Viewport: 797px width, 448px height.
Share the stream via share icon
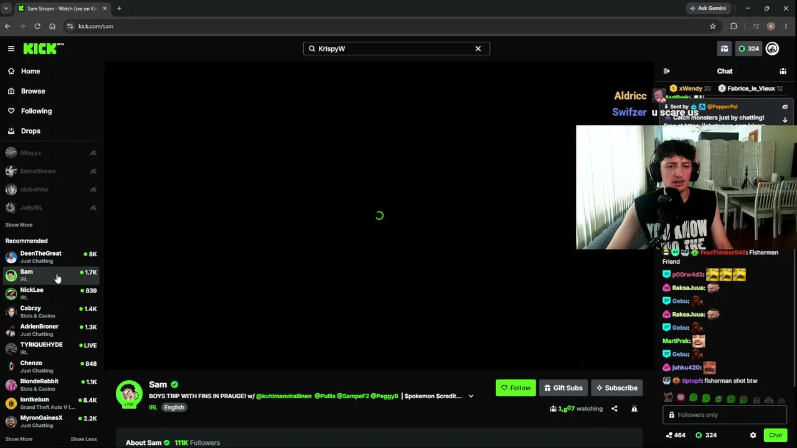point(615,409)
